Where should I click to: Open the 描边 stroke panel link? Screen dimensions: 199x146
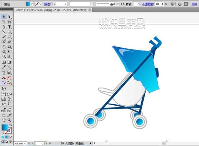47,4
